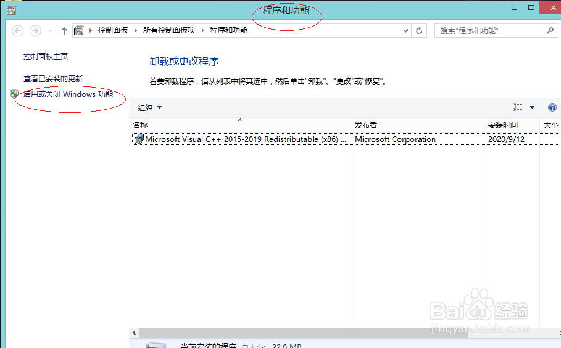Screen dimensions: 561x348
Task: Click the shield icon beside Windows 功能 link
Action: pos(14,94)
